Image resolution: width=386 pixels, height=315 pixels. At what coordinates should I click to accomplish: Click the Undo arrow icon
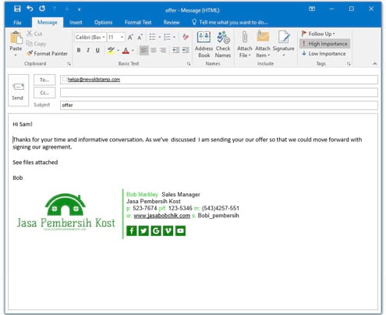tap(30, 9)
